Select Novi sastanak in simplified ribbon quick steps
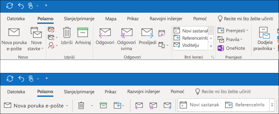This screenshot has height=114, width=279. (199, 105)
